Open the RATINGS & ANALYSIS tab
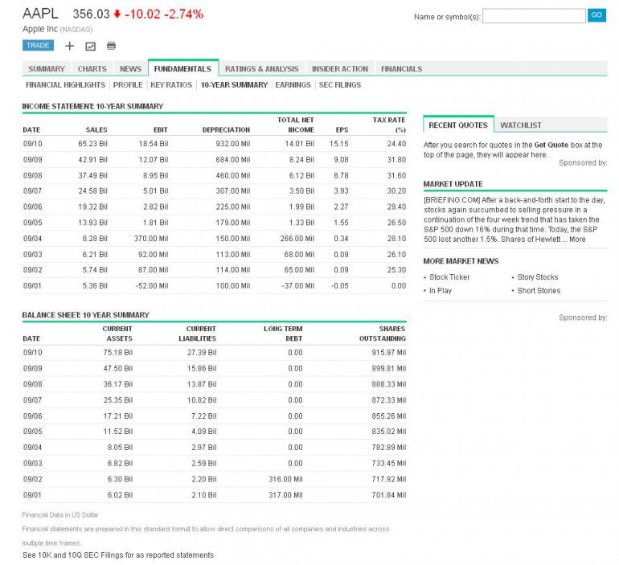Screen dimensions: 619x565 click(x=262, y=68)
